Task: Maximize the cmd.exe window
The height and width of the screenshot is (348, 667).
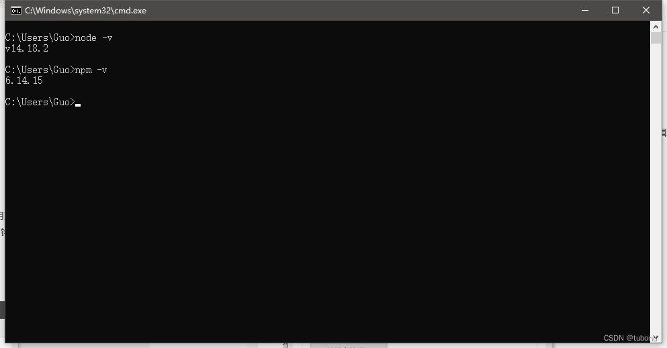Action: (615, 10)
